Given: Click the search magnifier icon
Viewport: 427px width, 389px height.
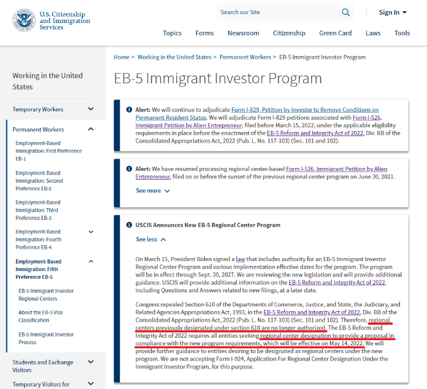Looking at the screenshot, I should (x=346, y=12).
